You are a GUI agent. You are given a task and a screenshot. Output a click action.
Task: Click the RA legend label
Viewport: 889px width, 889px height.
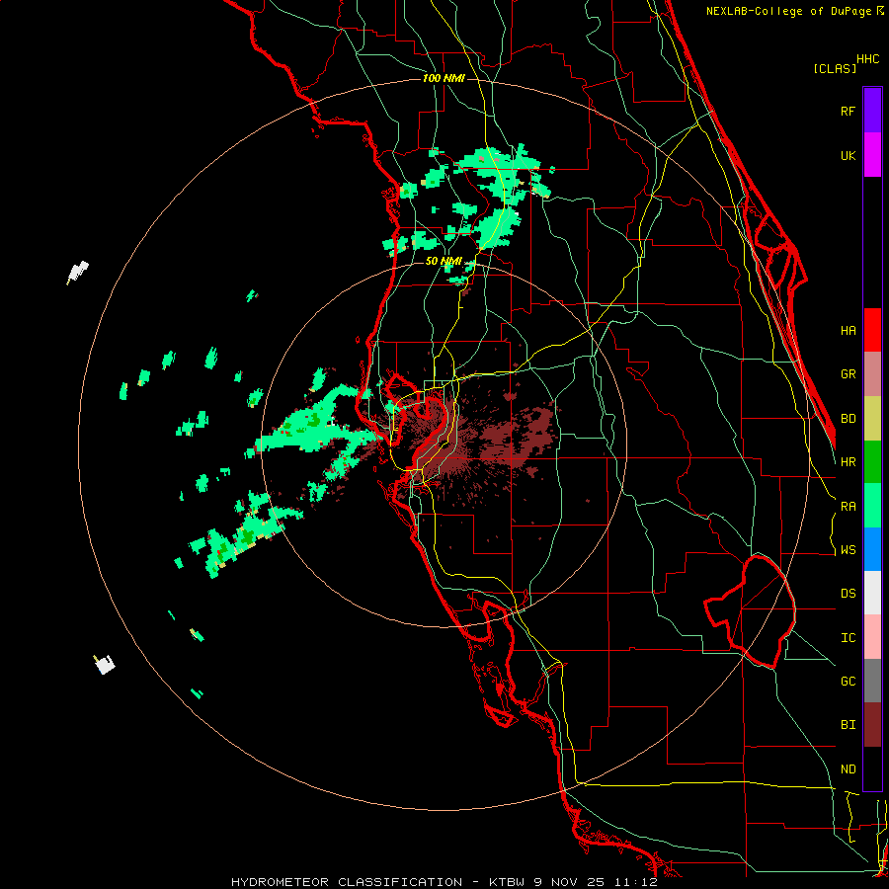pos(848,507)
